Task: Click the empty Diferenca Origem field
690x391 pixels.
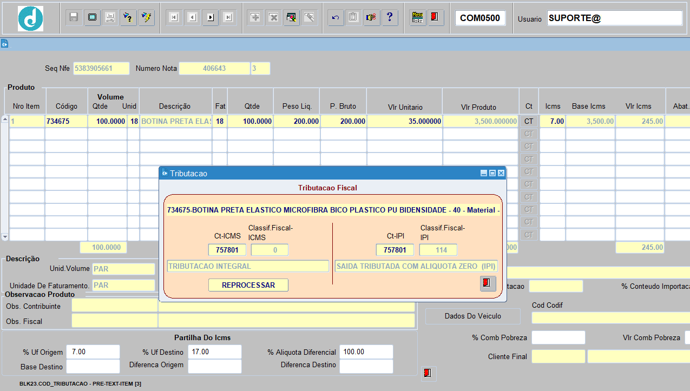Action: click(x=215, y=366)
